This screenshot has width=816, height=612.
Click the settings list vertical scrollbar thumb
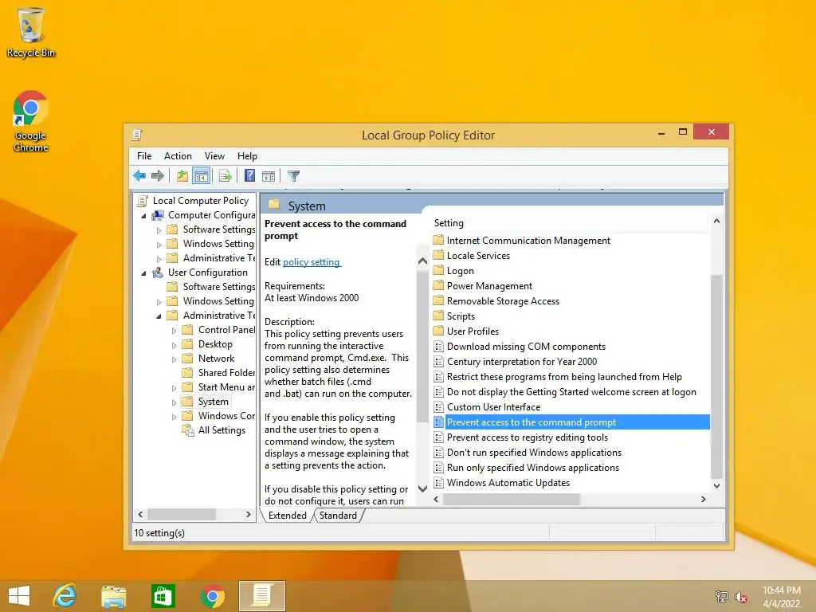tap(716, 376)
